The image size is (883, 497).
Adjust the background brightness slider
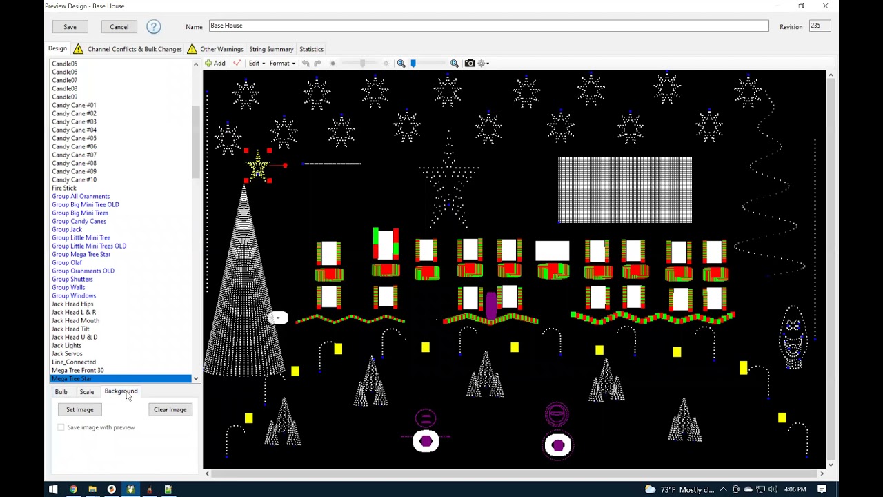pyautogui.click(x=362, y=64)
